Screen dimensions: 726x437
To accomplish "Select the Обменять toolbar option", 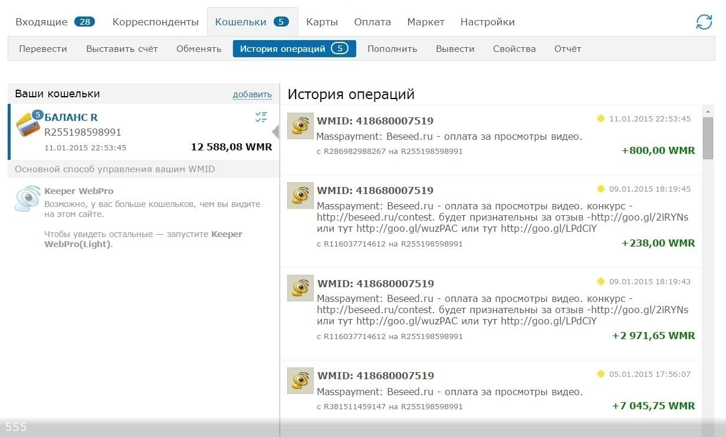I will 199,49.
